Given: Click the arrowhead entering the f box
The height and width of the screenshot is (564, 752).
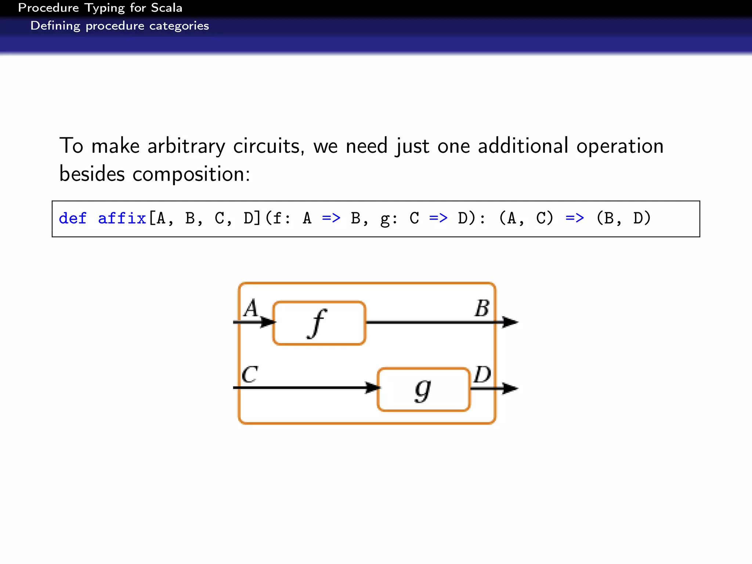Looking at the screenshot, I should (268, 322).
